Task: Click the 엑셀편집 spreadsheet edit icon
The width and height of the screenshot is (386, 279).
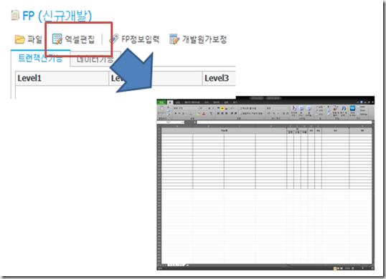Action: 57,39
